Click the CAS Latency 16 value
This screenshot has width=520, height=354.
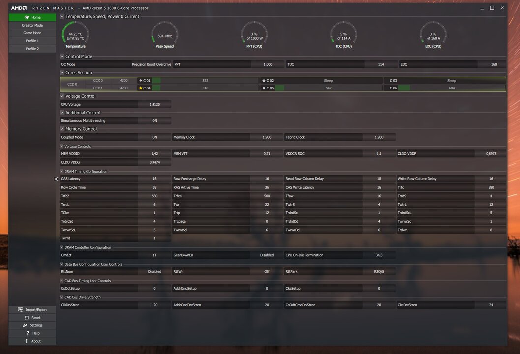[154, 179]
